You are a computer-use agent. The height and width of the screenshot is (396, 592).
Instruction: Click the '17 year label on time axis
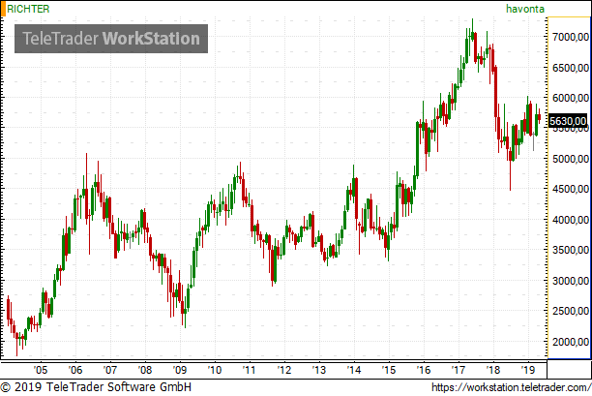point(458,370)
